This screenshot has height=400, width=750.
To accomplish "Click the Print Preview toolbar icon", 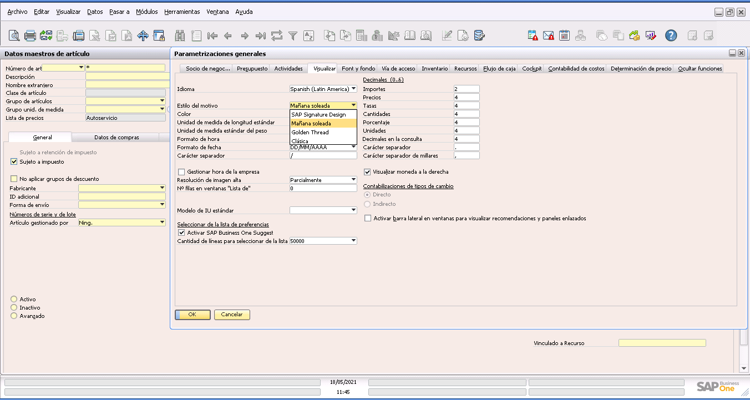I will point(14,36).
